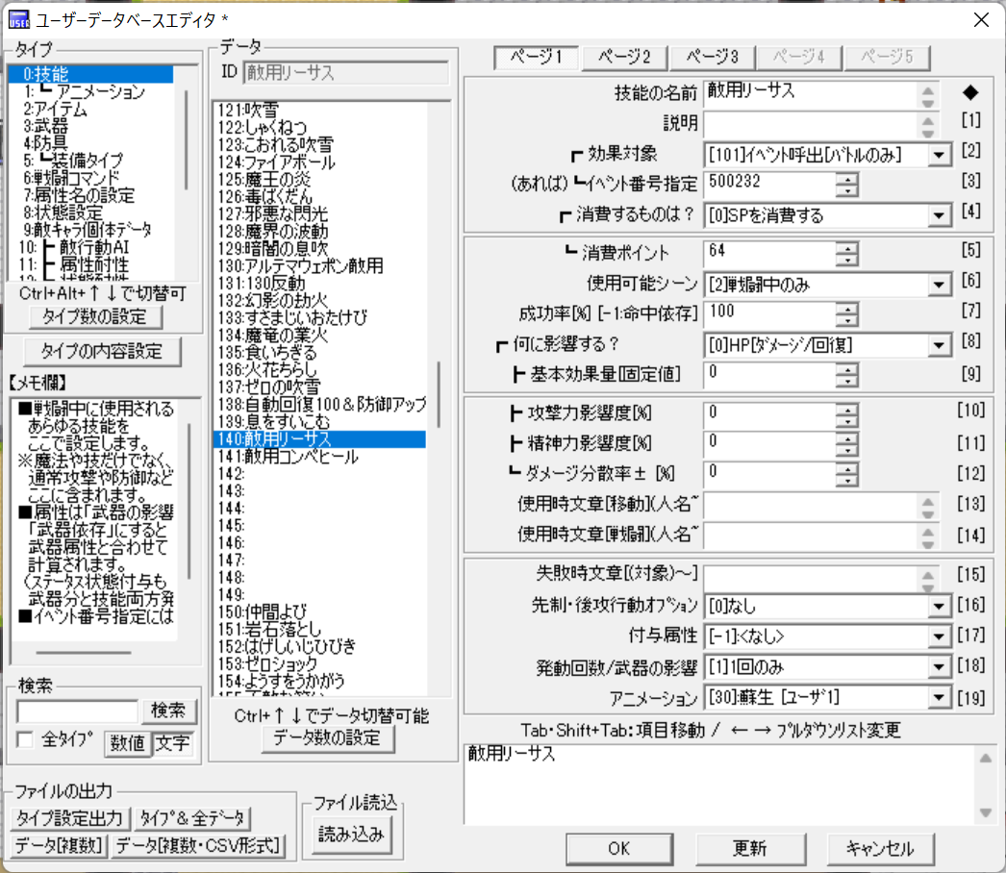Select data entry 140:敵用リーサス
The height and width of the screenshot is (873, 1006).
[x=319, y=439]
